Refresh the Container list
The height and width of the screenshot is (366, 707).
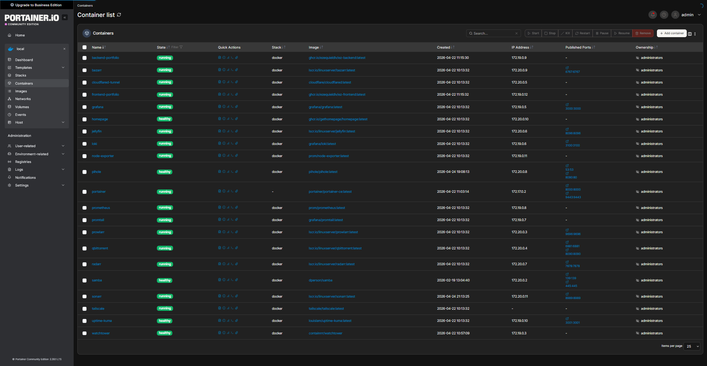point(119,15)
